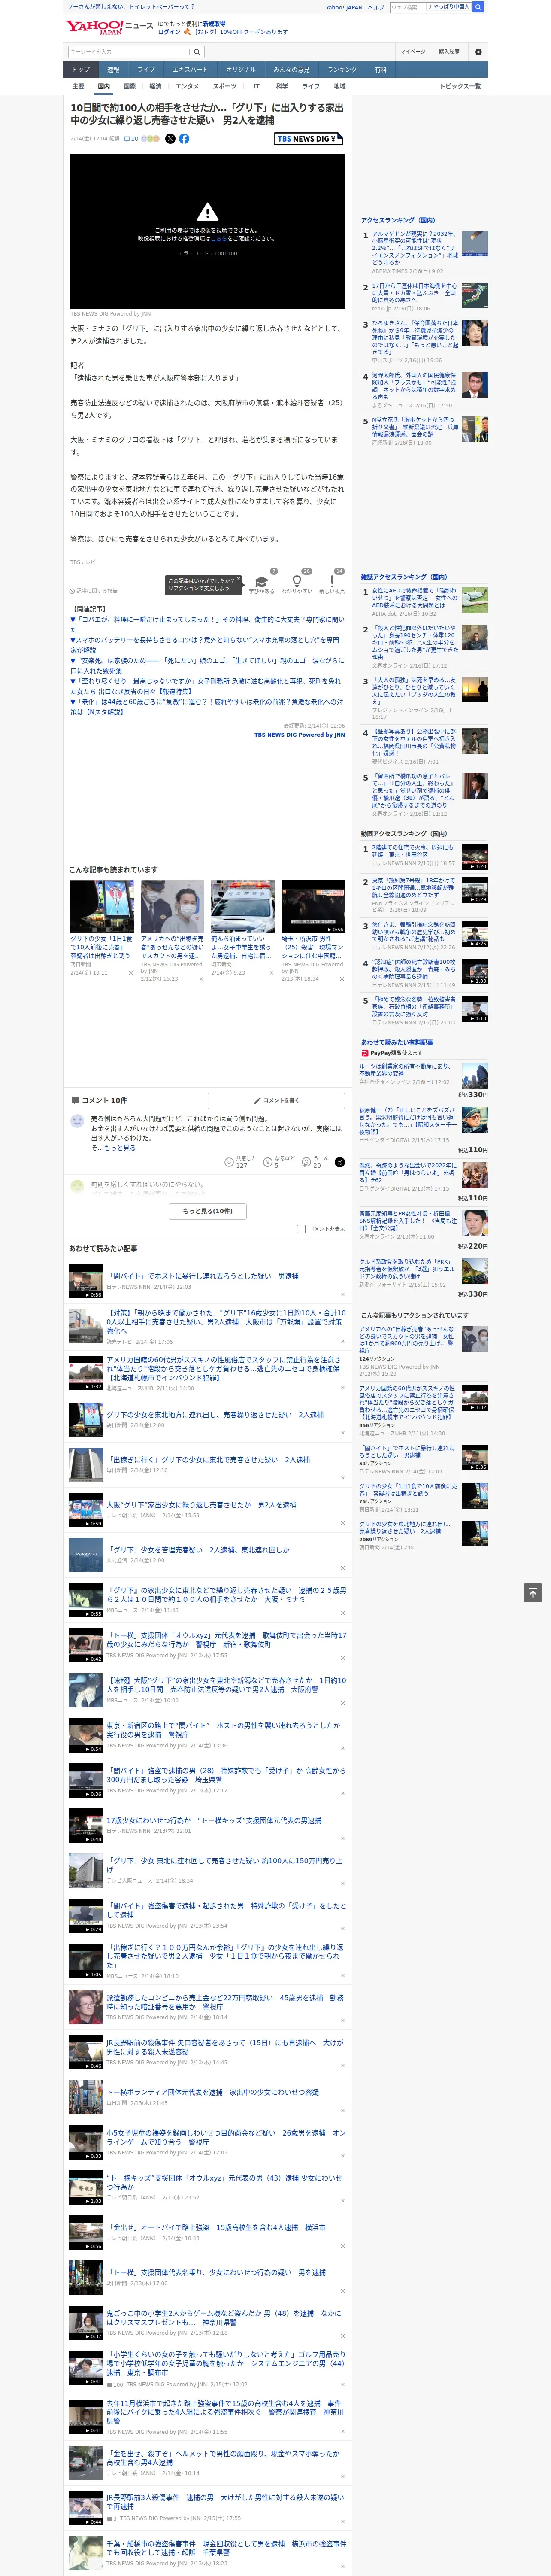
Task: Click the TBS NEWS DIG logo
Action: (309, 139)
